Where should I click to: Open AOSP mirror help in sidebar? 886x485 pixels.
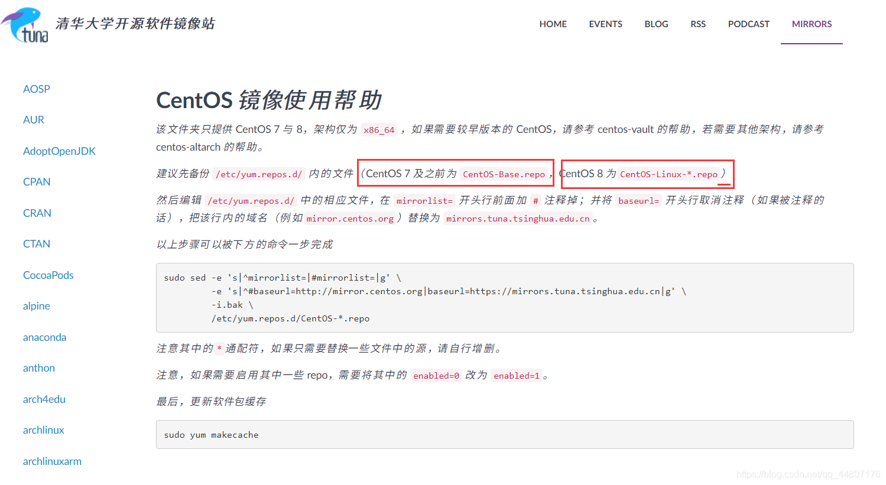pyautogui.click(x=37, y=89)
